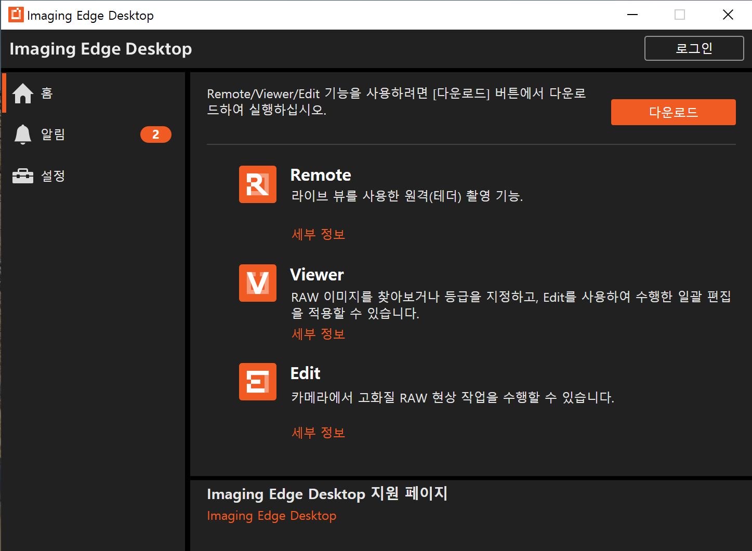Click the instruction text starting Remote/Viewer/Edit 기능을
752x551 pixels.
(397, 102)
